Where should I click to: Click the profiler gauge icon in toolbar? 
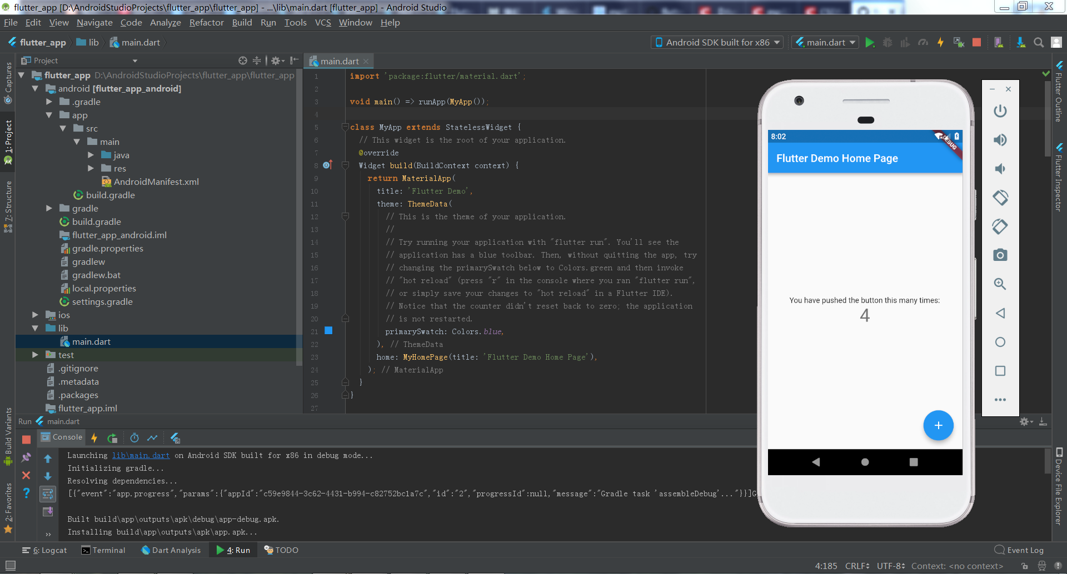[x=923, y=43]
